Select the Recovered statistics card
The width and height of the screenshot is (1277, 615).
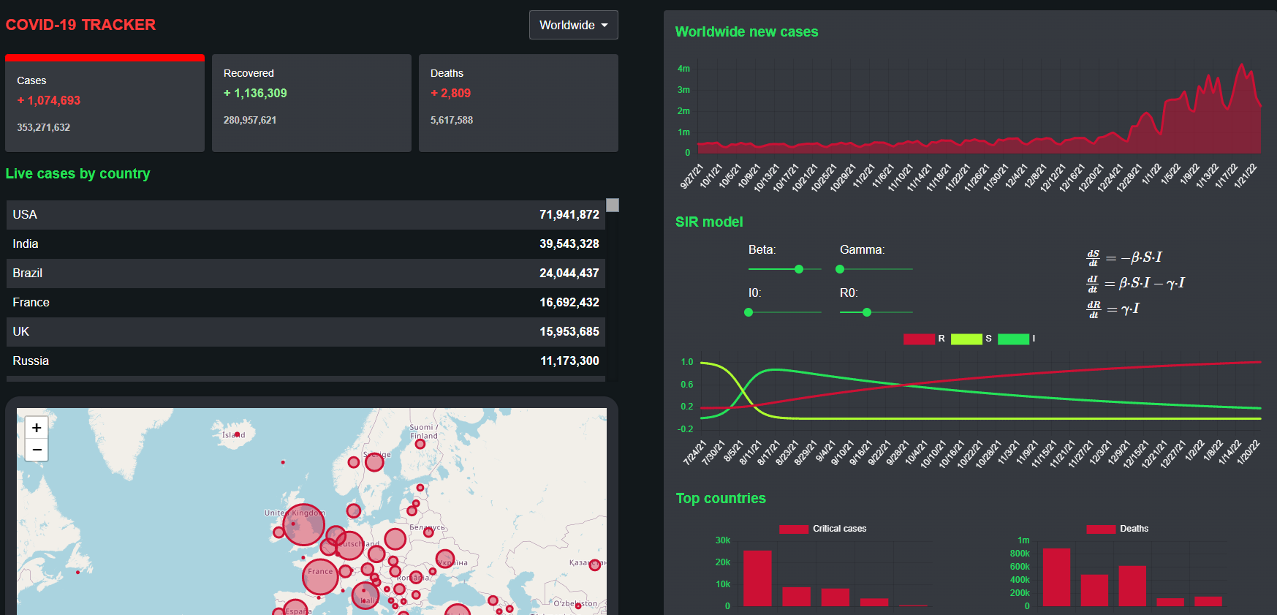point(311,103)
